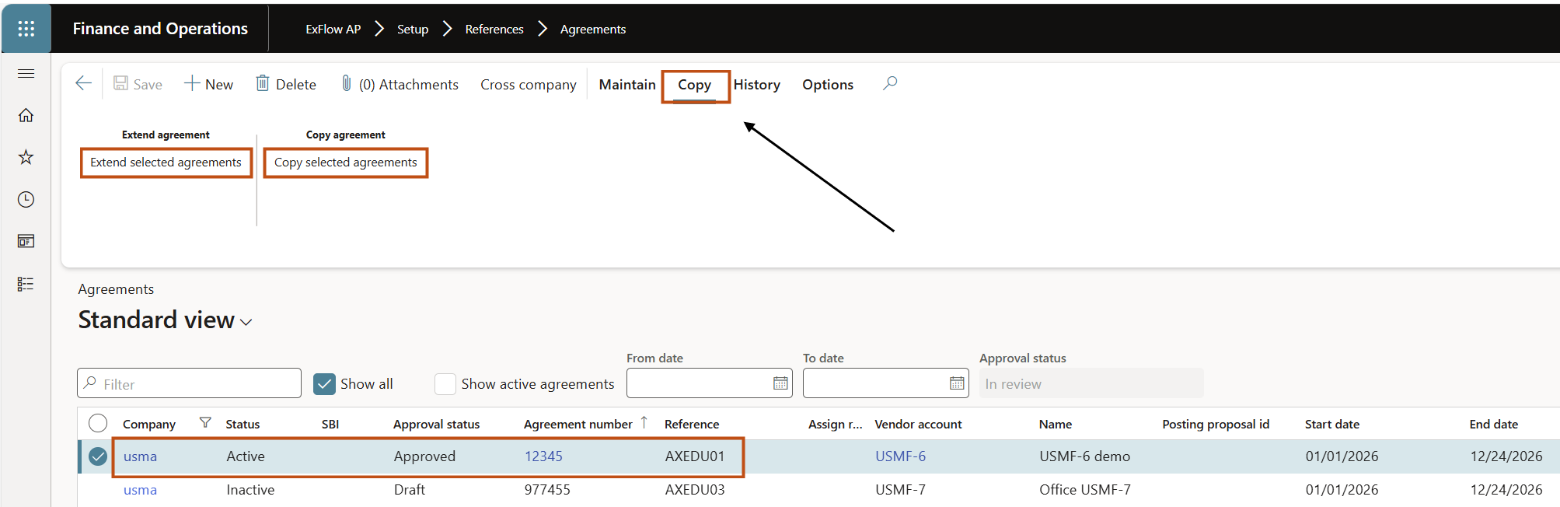This screenshot has width=1560, height=507.
Task: Open the From date calendar picker
Action: 780,383
